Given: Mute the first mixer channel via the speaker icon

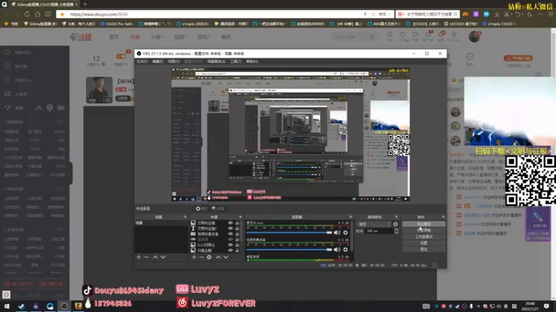Looking at the screenshot, I should click(337, 233).
